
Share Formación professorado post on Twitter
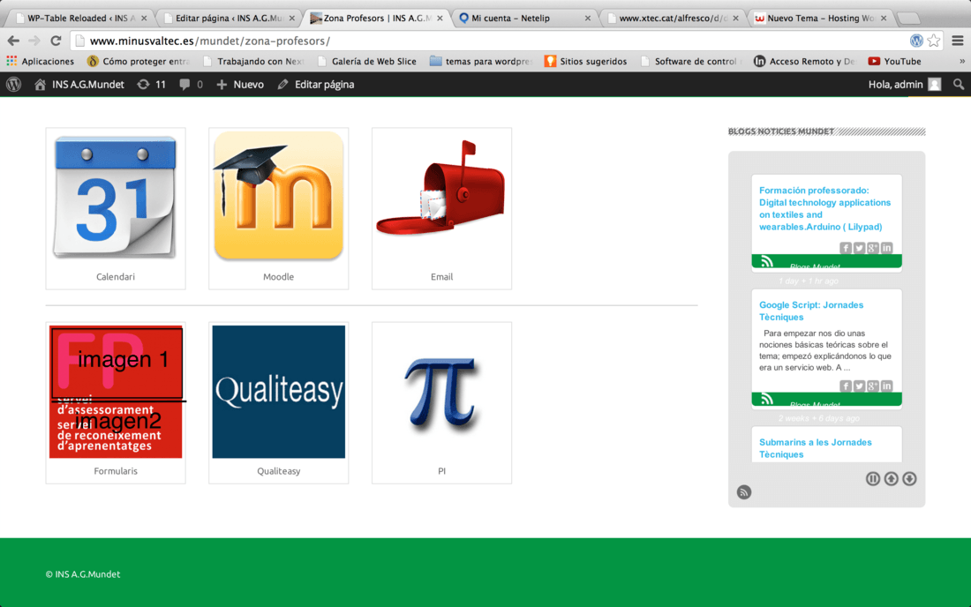click(859, 248)
